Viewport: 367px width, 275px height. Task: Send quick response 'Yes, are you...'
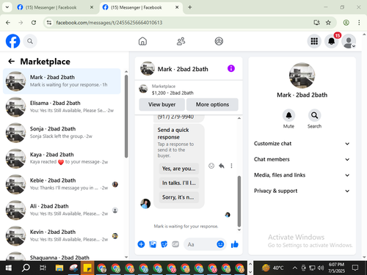click(179, 169)
